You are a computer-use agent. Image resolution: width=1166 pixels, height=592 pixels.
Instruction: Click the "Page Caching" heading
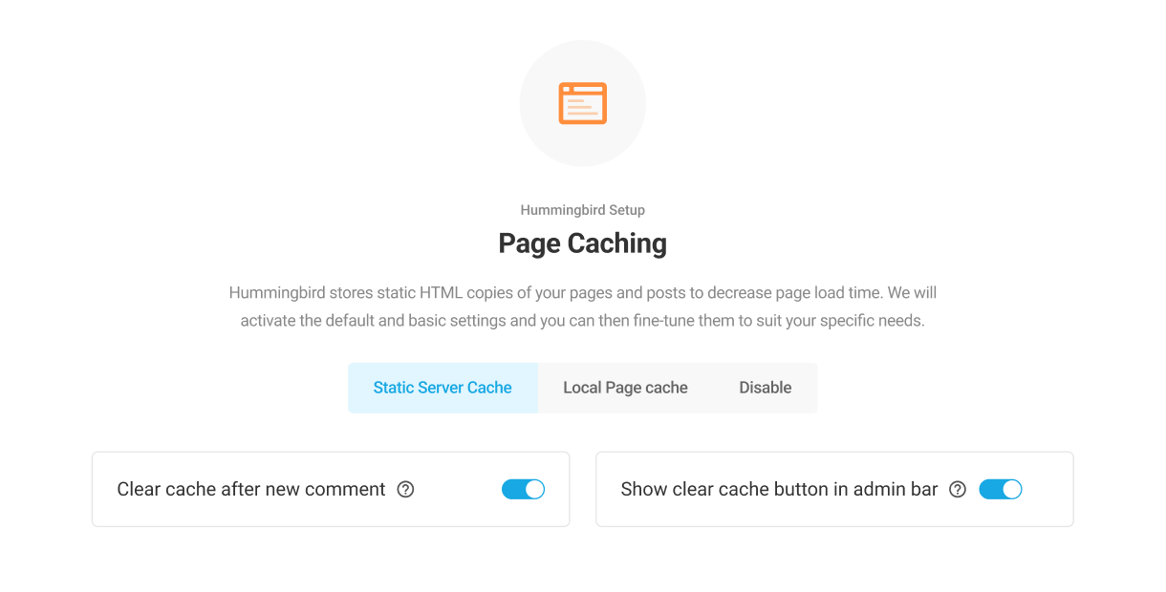click(x=582, y=243)
